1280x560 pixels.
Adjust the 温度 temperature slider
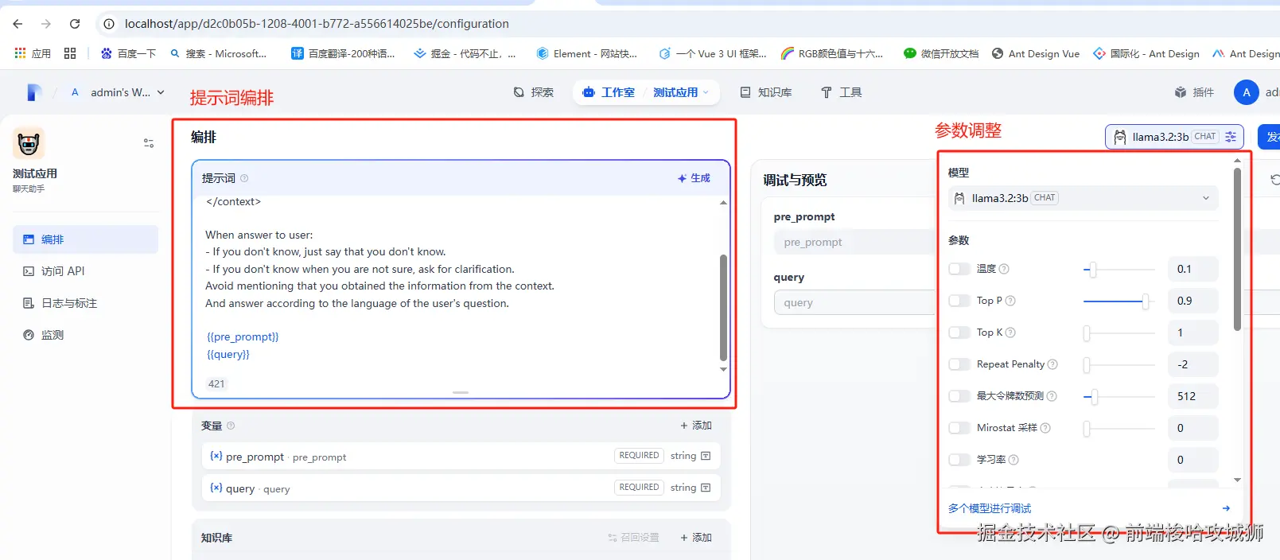(x=1093, y=270)
